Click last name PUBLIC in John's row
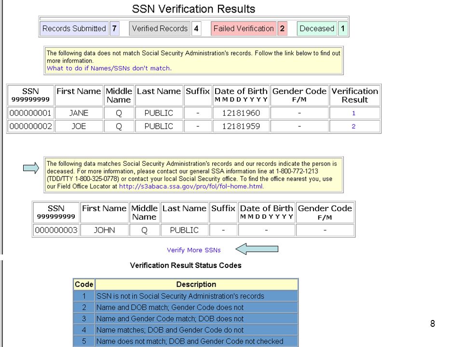 tap(184, 230)
